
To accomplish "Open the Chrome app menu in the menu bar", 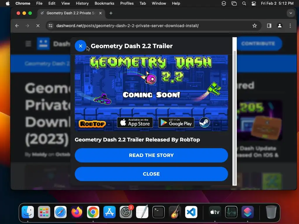I will click(x=23, y=3).
